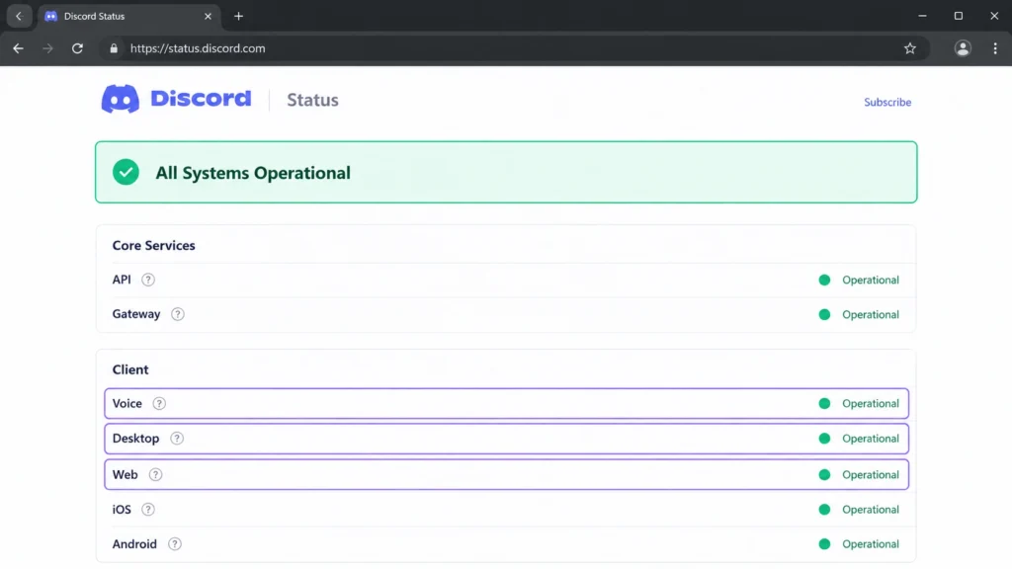
Task: Open the tab search chevron button
Action: [x=19, y=16]
